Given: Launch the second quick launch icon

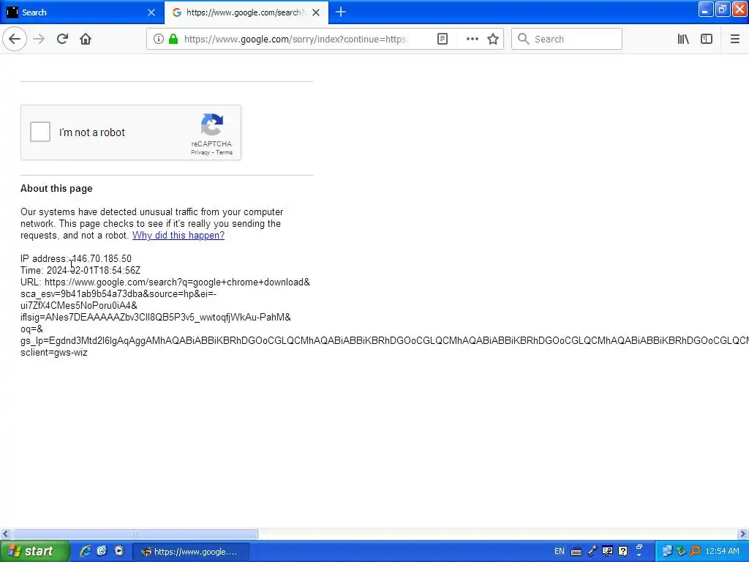Looking at the screenshot, I should pyautogui.click(x=102, y=551).
